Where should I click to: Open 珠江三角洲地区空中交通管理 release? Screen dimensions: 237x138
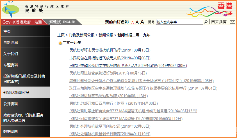143,88
